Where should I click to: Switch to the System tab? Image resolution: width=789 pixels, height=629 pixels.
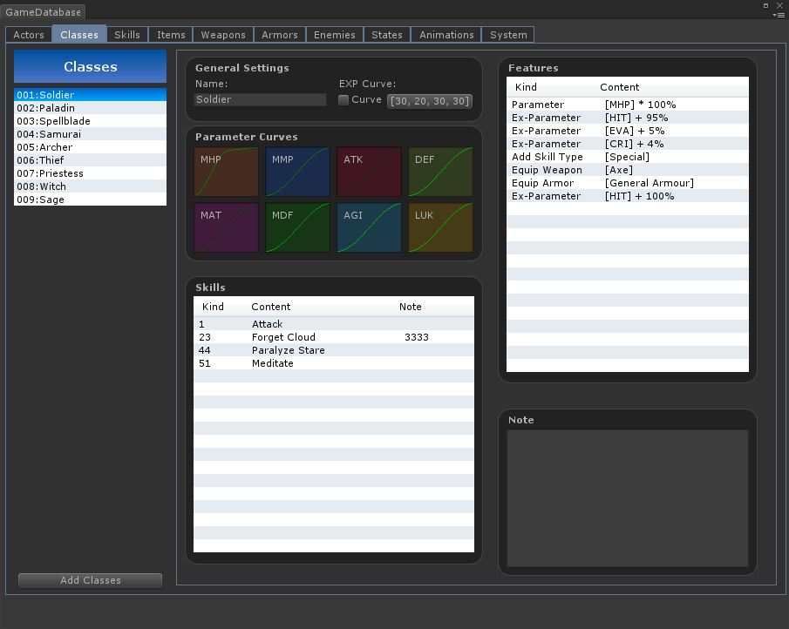click(x=508, y=35)
